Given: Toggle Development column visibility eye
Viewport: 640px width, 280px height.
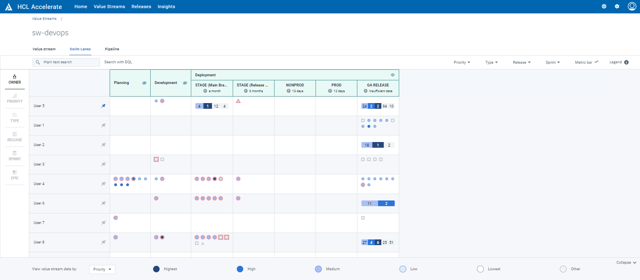Looking at the screenshot, I should (x=185, y=83).
